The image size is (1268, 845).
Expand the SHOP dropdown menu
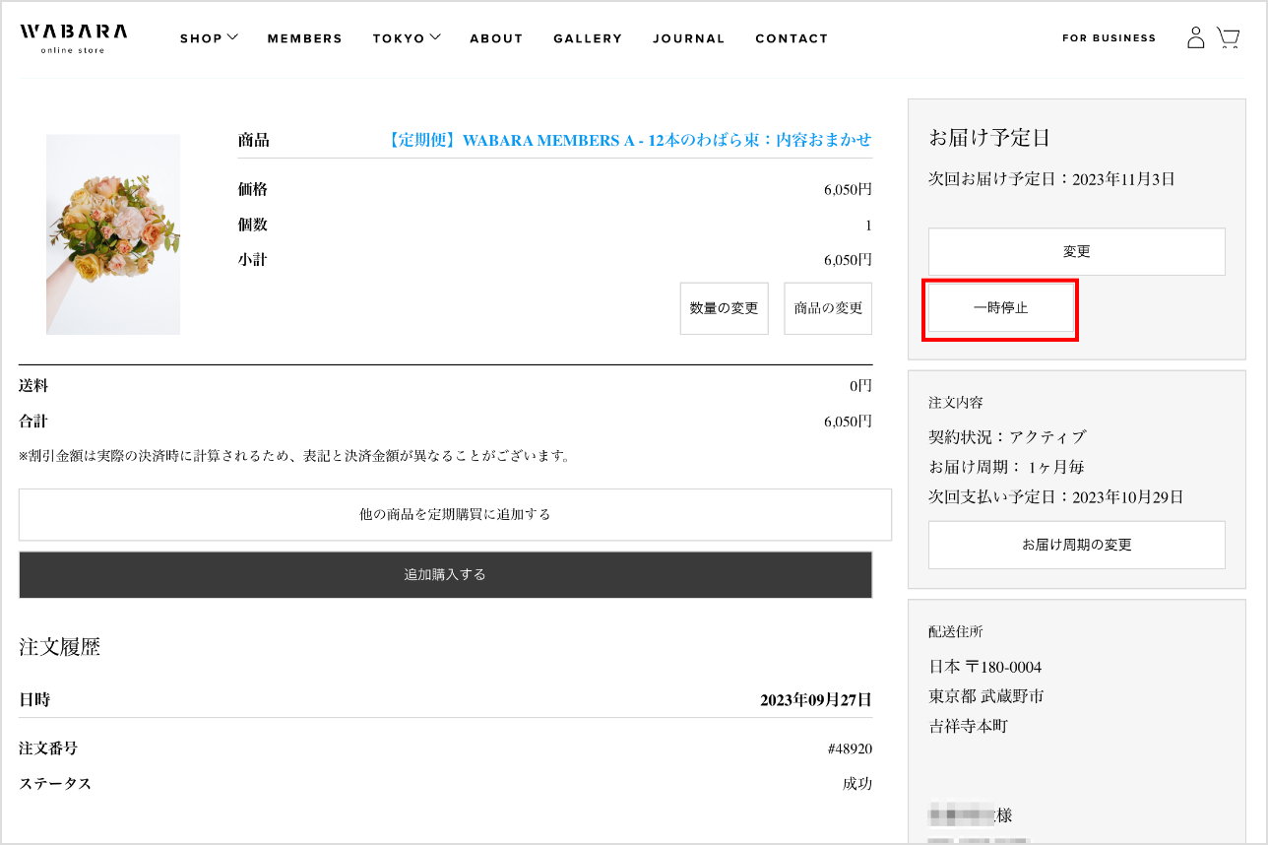(x=209, y=38)
